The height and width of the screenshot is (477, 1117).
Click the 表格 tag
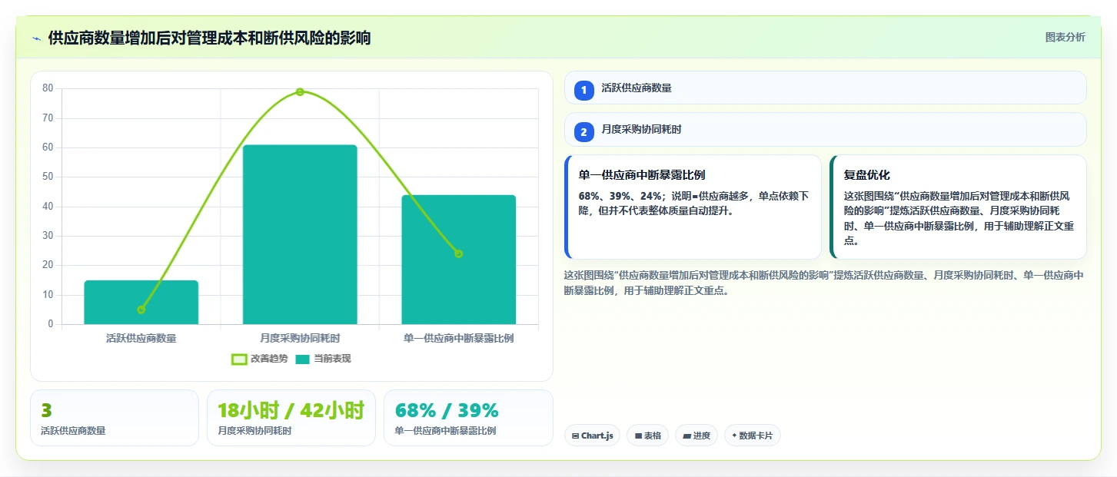tap(647, 436)
